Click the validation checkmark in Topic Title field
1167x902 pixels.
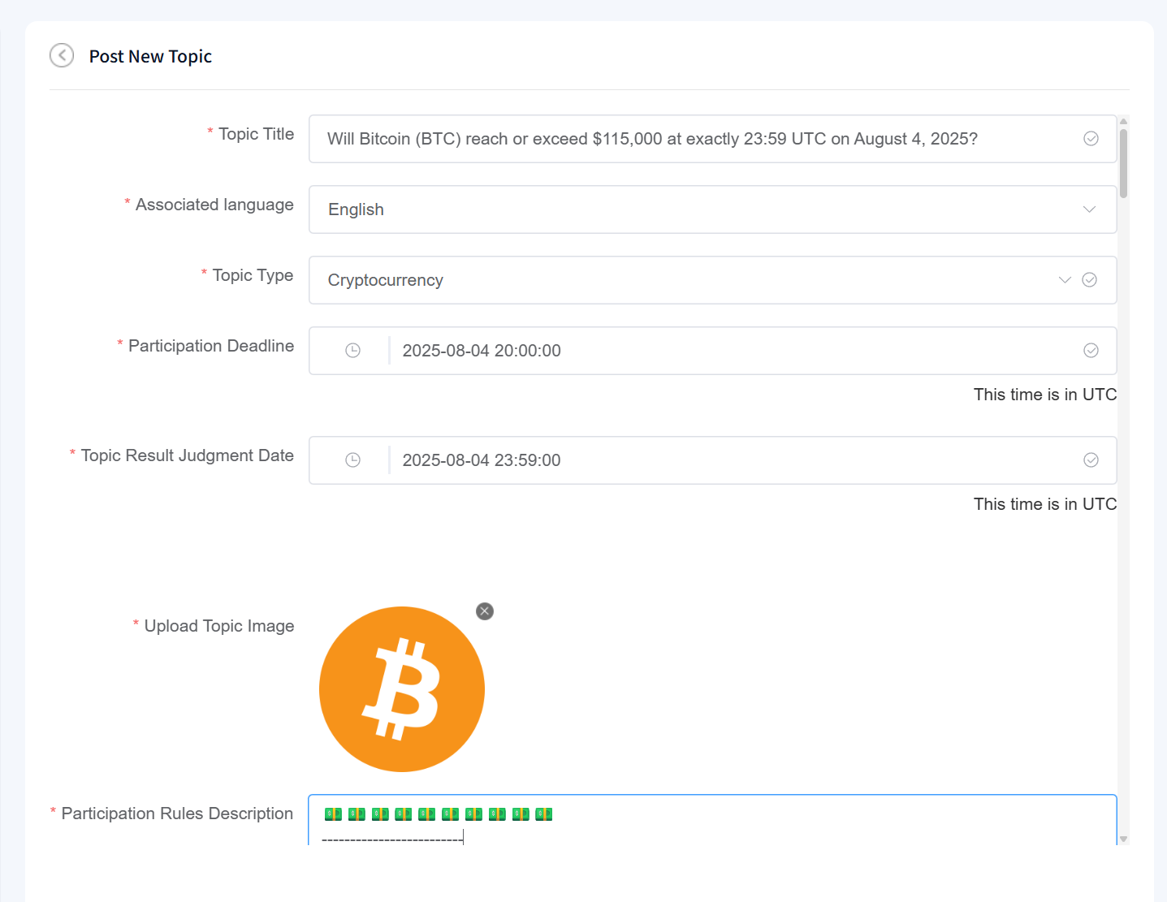click(x=1091, y=139)
